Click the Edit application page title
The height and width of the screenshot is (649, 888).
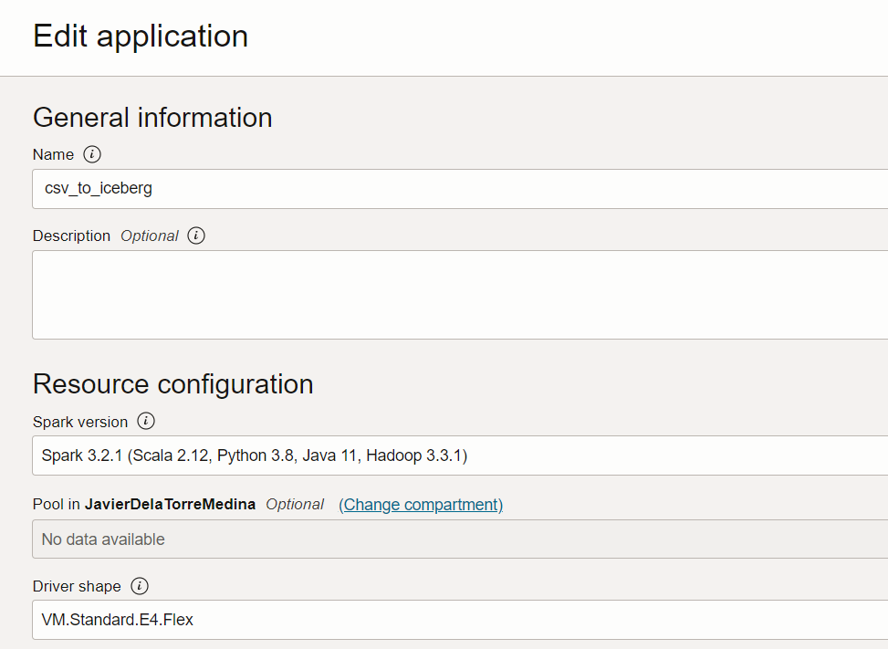(x=141, y=36)
